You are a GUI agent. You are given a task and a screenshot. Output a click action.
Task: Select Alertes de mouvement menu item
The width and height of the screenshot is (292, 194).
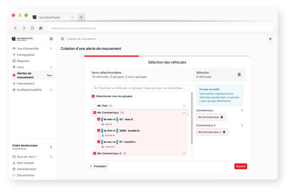pos(33,75)
